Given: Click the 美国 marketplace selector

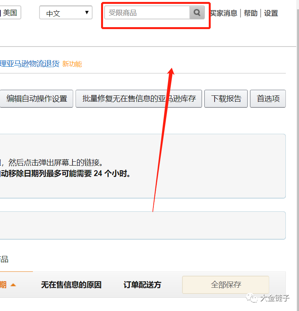Looking at the screenshot, I should coord(10,12).
